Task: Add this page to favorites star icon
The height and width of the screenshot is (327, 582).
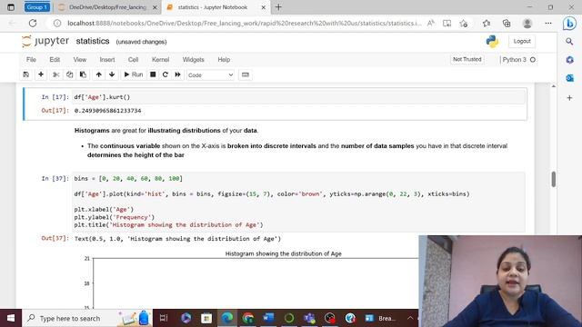Action: (x=464, y=23)
